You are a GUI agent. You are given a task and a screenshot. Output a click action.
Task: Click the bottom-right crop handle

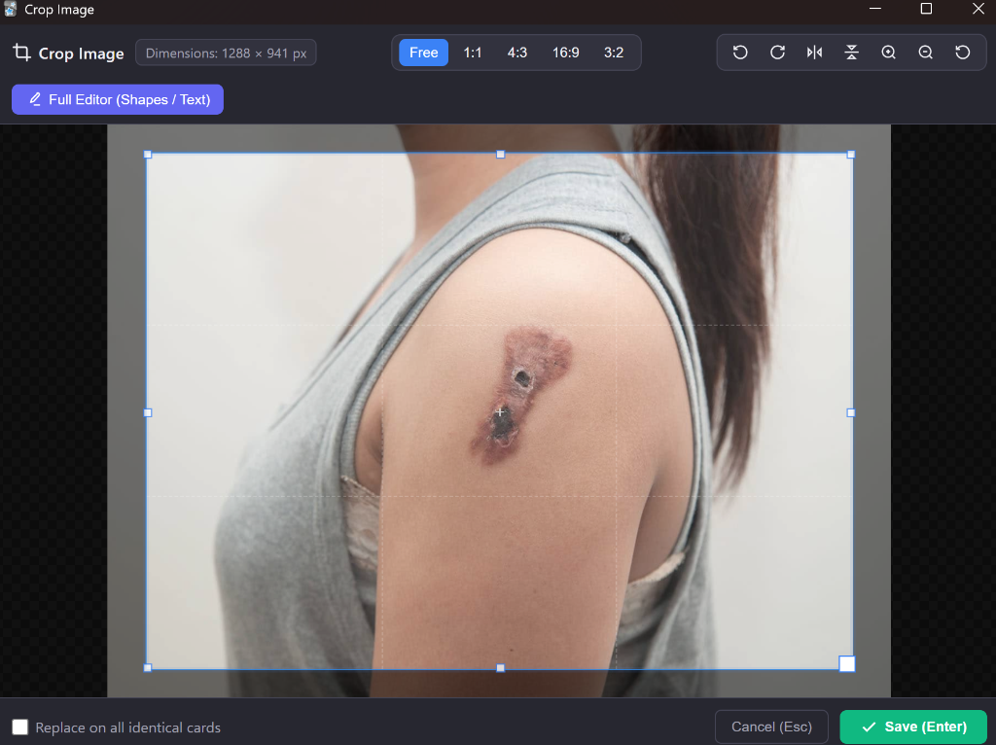[847, 663]
